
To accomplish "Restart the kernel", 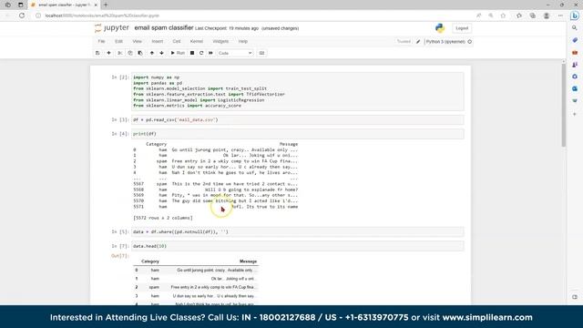I will 201,53.
